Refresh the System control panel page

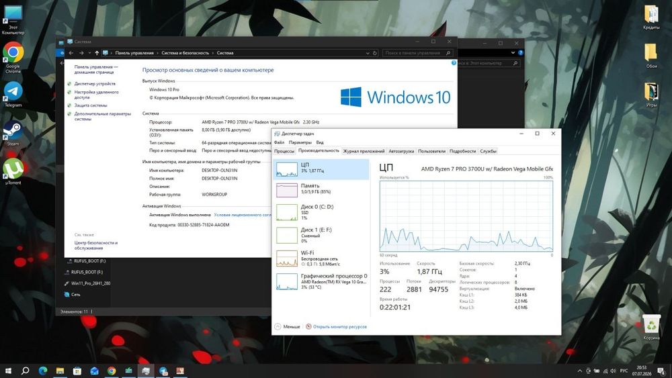tap(375, 53)
